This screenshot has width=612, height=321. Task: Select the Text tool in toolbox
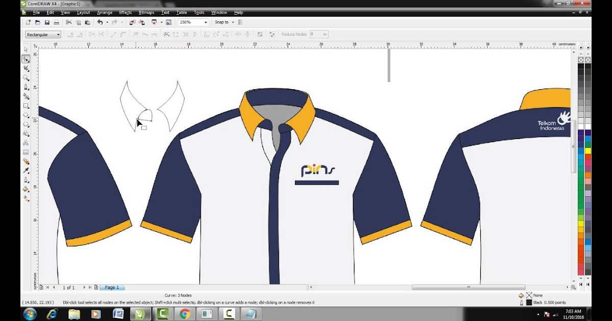click(x=26, y=143)
